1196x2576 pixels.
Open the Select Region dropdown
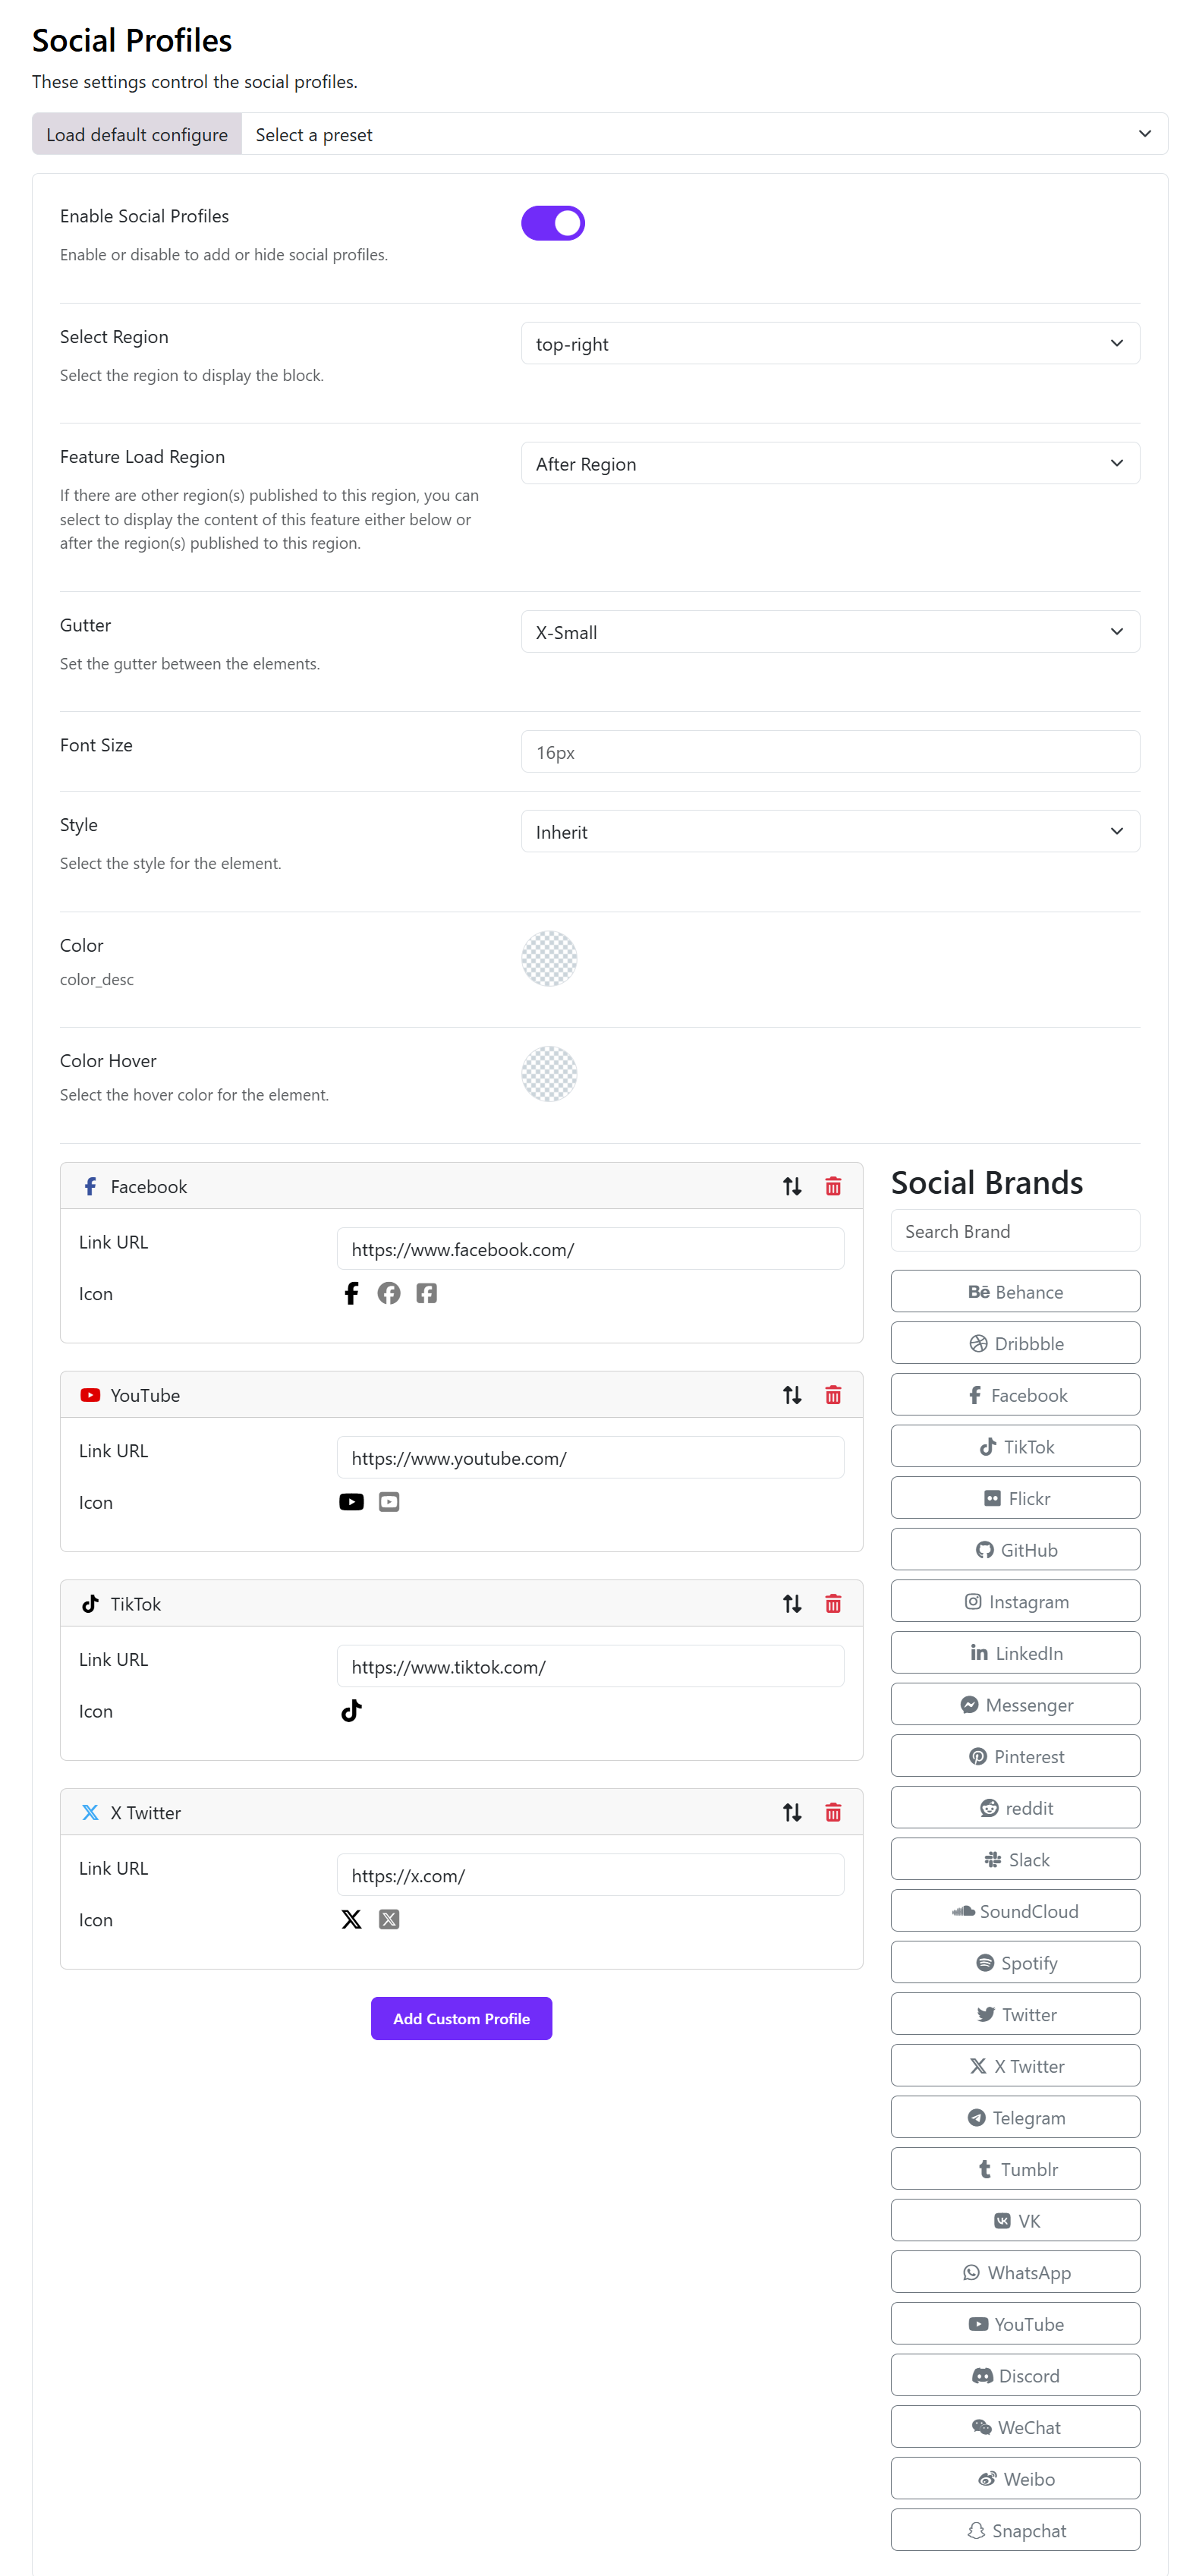click(830, 343)
